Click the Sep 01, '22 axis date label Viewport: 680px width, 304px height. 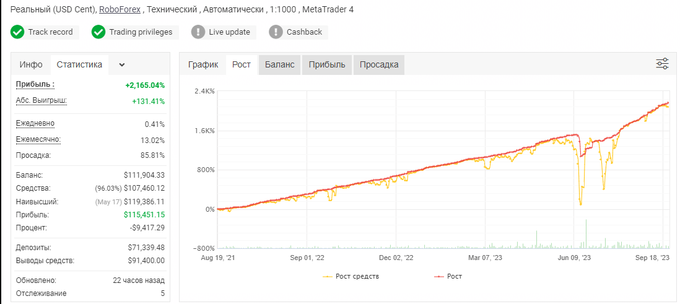tap(307, 258)
